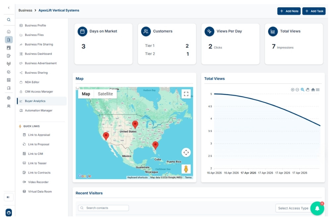The height and width of the screenshot is (220, 331).
Task: Open Business Dashboard menu item
Action: (x=42, y=54)
